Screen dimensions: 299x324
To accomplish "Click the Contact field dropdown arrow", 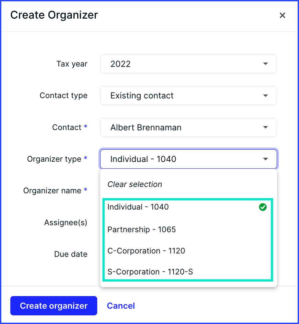I will coord(265,127).
